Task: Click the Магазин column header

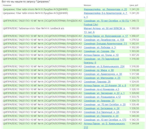Action: (87, 5)
